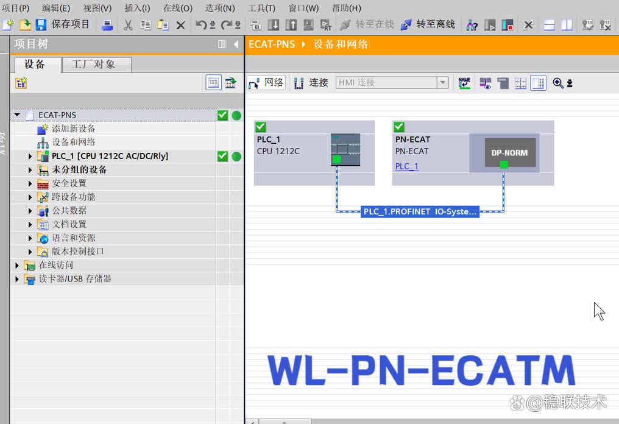Click the download to device icon
619x424 pixels.
point(273,25)
